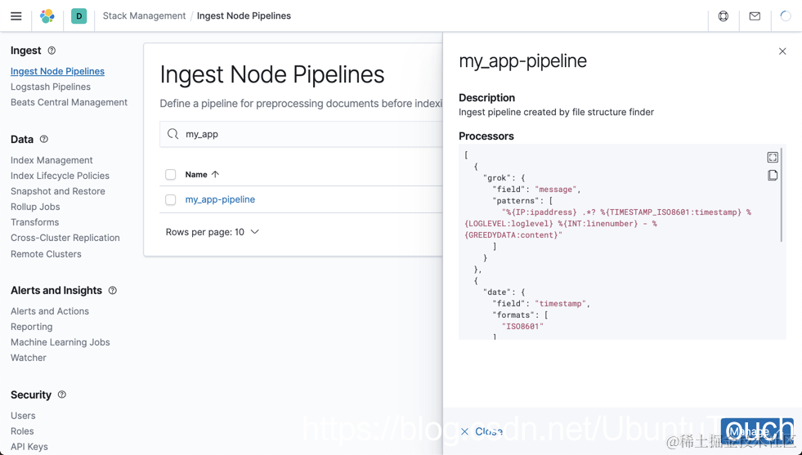802x455 pixels.
Task: Select all pipelines header checkbox
Action: click(170, 174)
